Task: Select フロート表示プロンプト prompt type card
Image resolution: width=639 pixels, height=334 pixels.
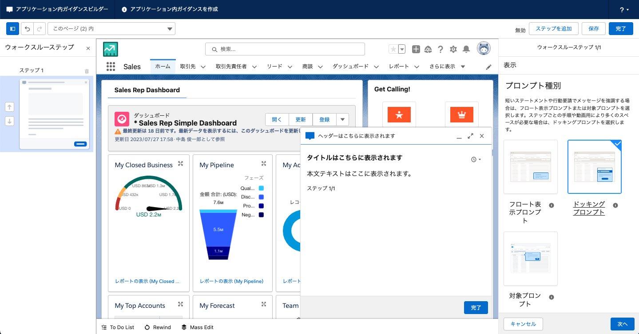Action: (x=531, y=167)
